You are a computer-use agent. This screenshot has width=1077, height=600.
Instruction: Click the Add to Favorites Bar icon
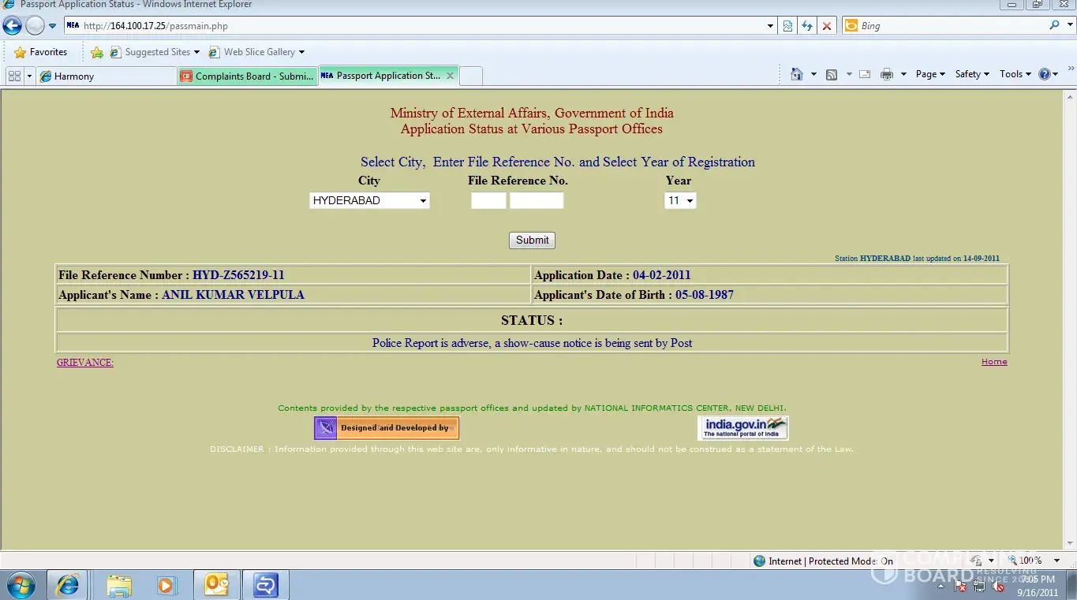97,52
